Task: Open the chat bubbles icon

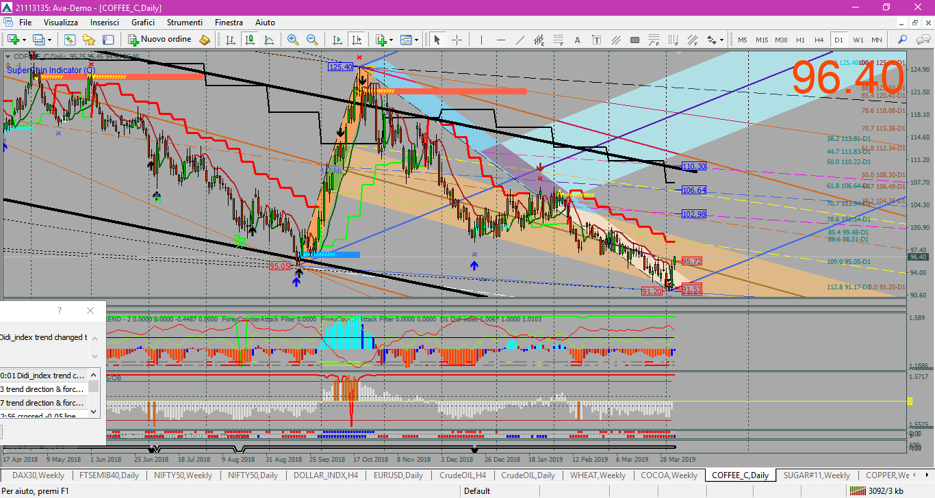Action: point(922,40)
